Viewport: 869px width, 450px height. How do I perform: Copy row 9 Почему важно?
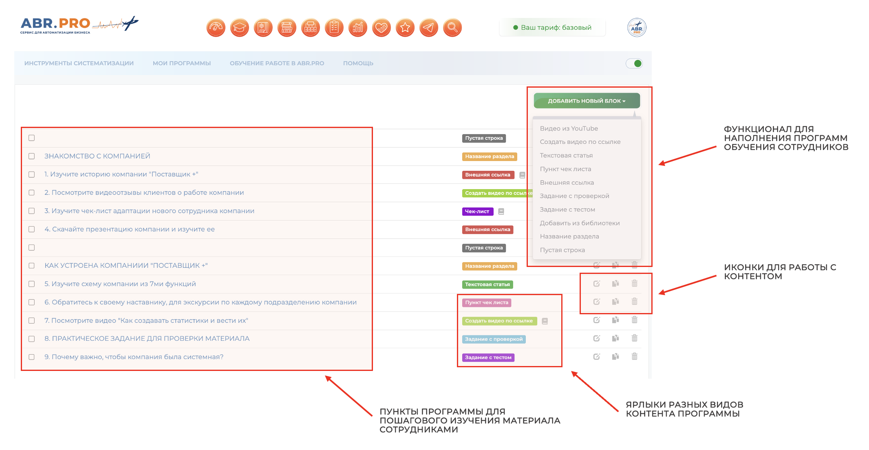tap(615, 357)
